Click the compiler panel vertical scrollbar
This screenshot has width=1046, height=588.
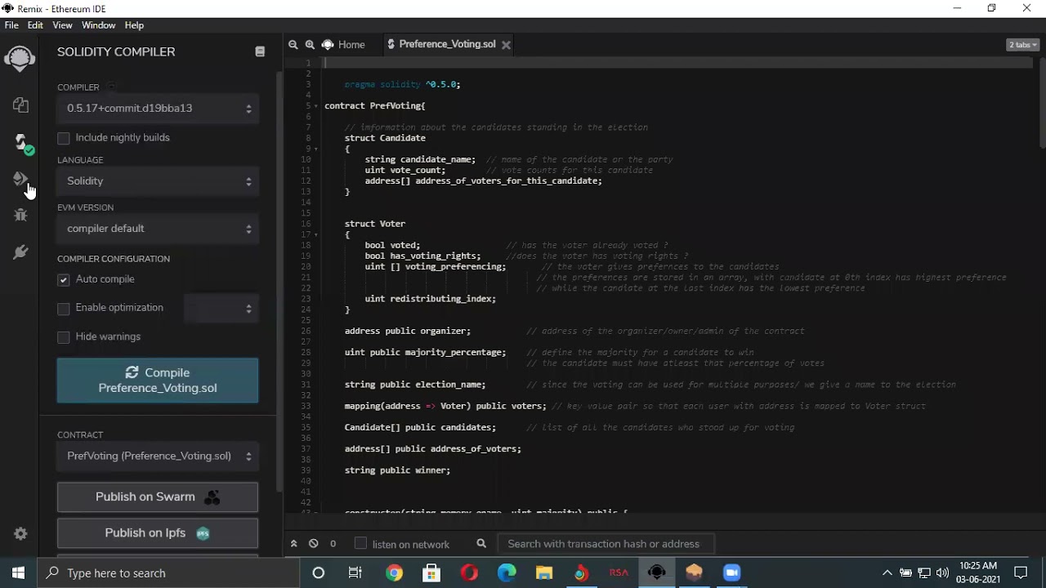click(279, 282)
